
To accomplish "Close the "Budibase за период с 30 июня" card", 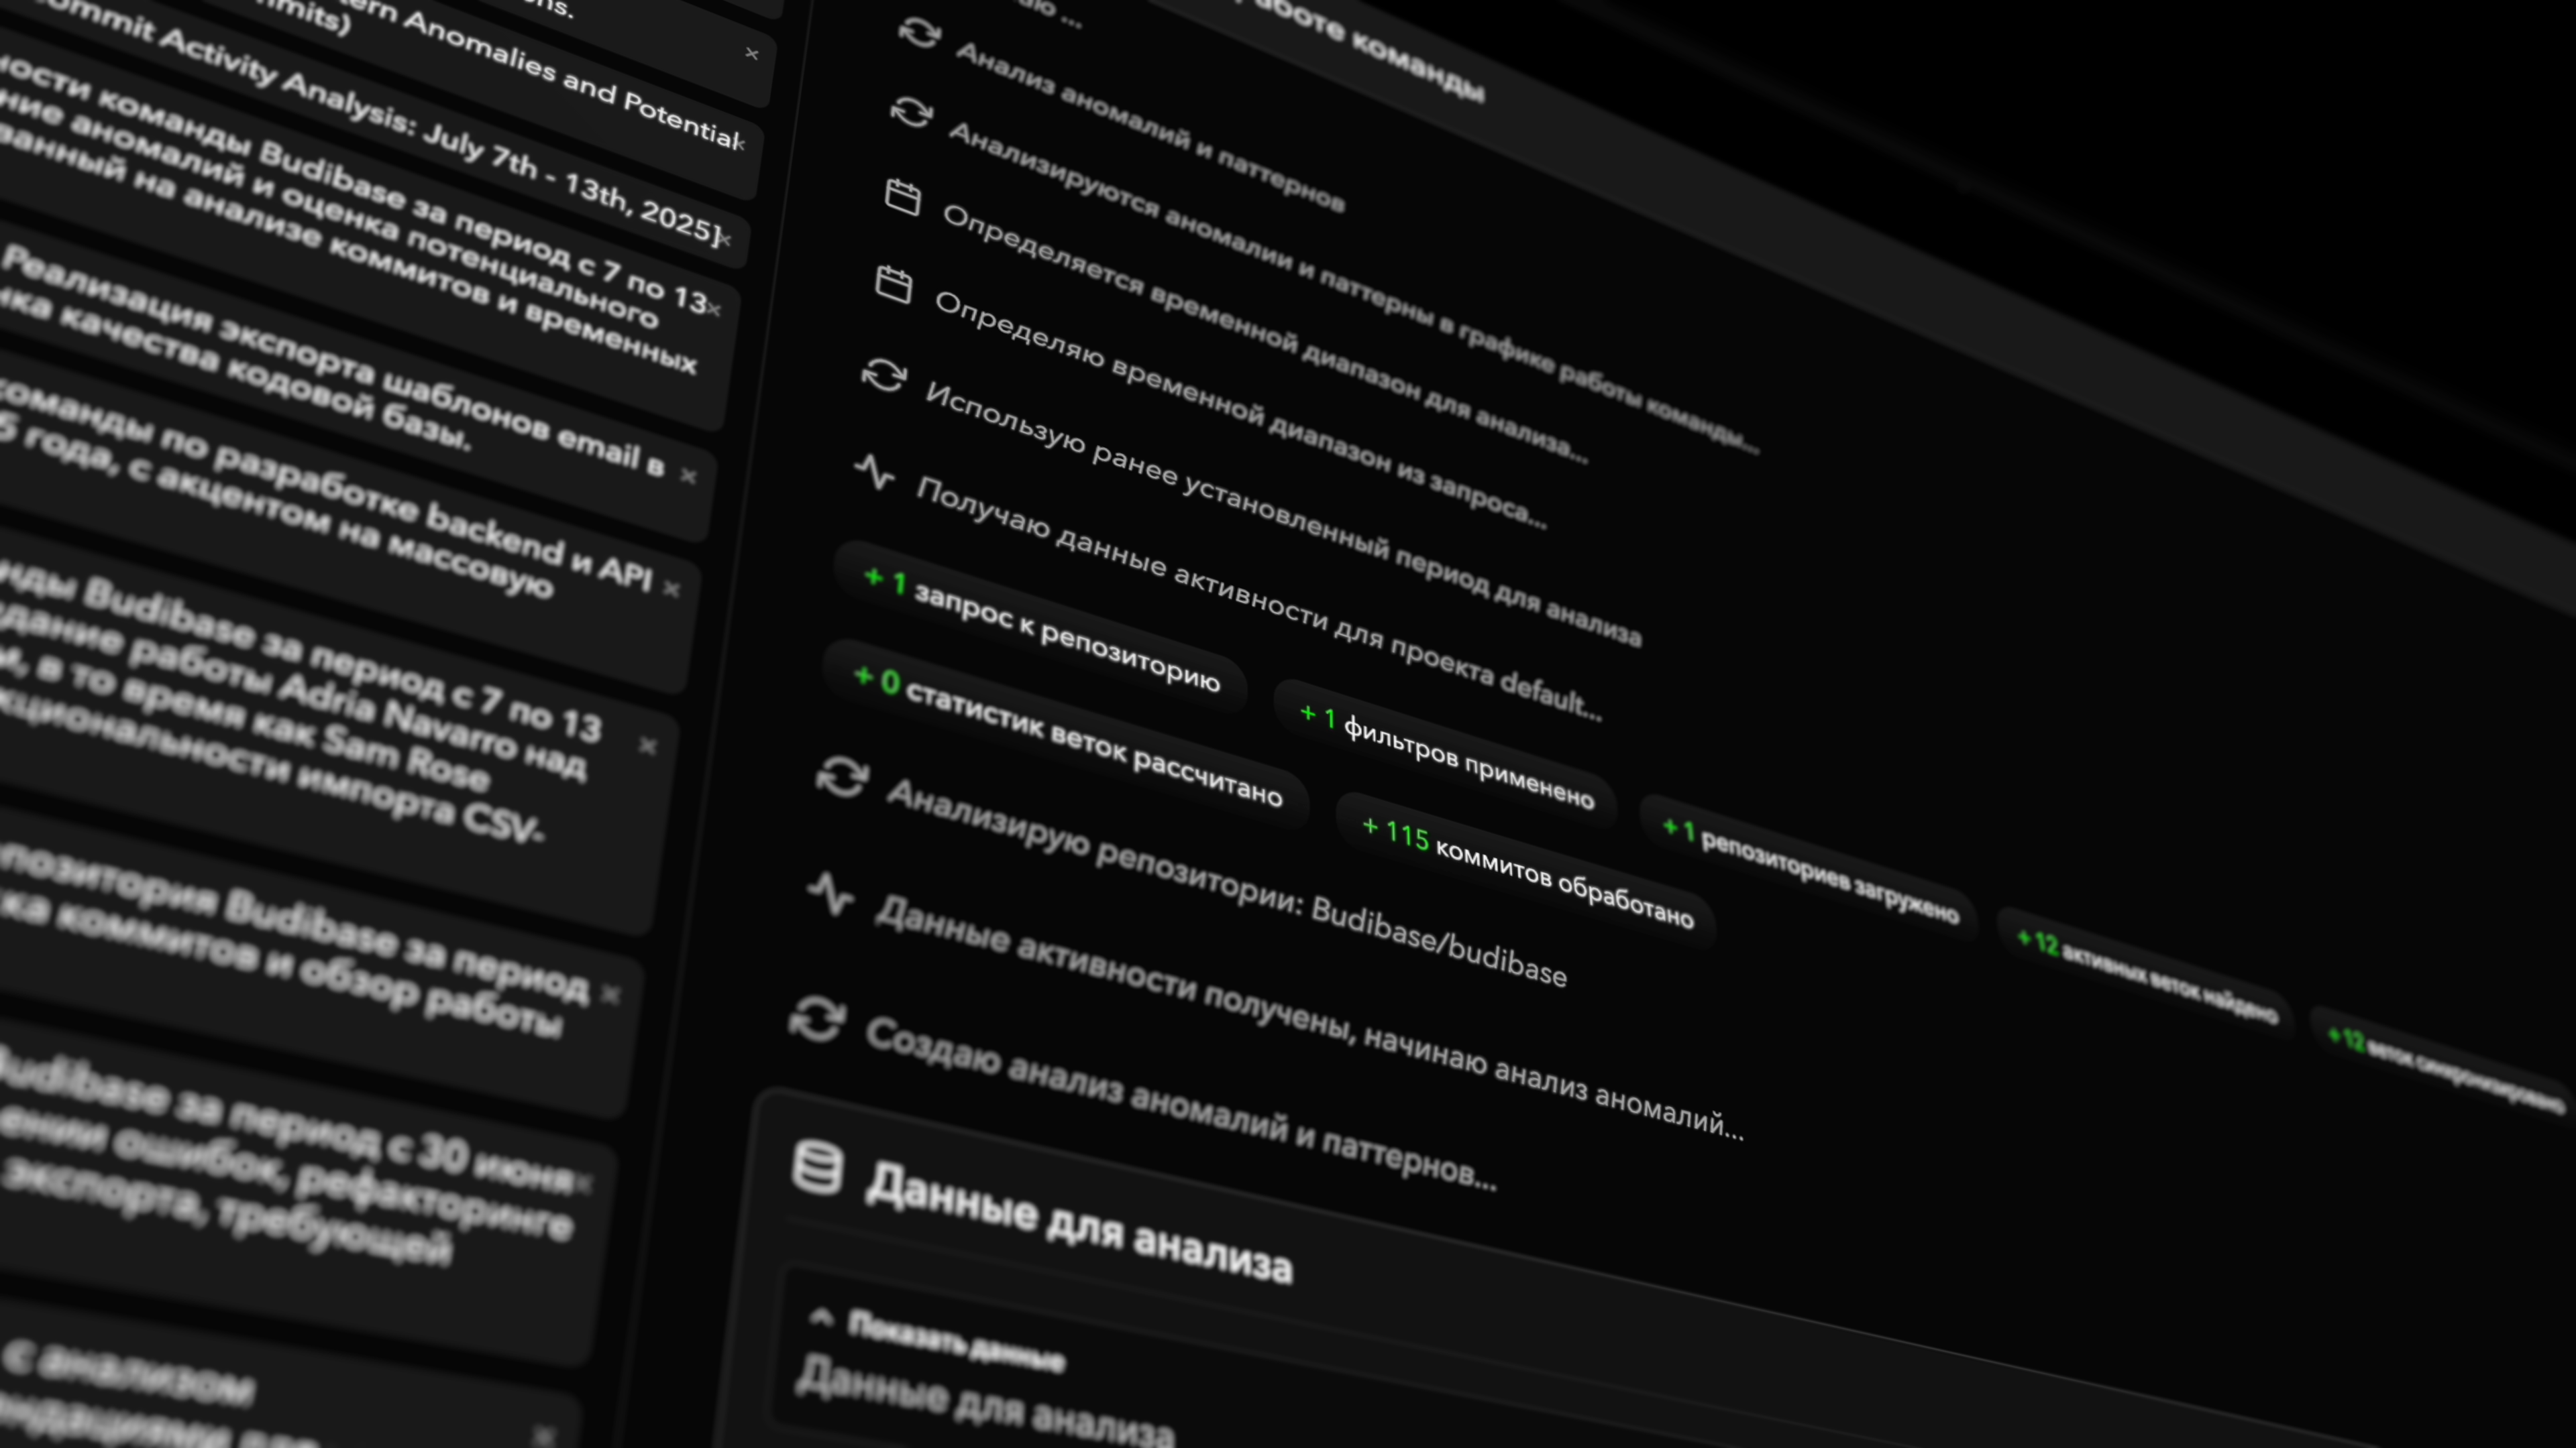I will coord(583,1183).
